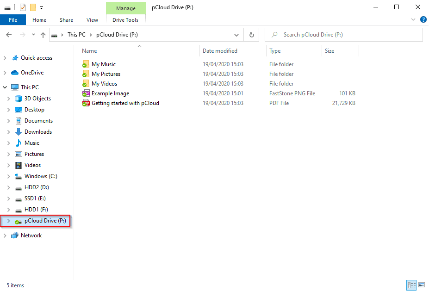Image resolution: width=429 pixels, height=291 pixels.
Task: Click the 19/04/2020 15:01 date cell
Action: [x=223, y=93]
